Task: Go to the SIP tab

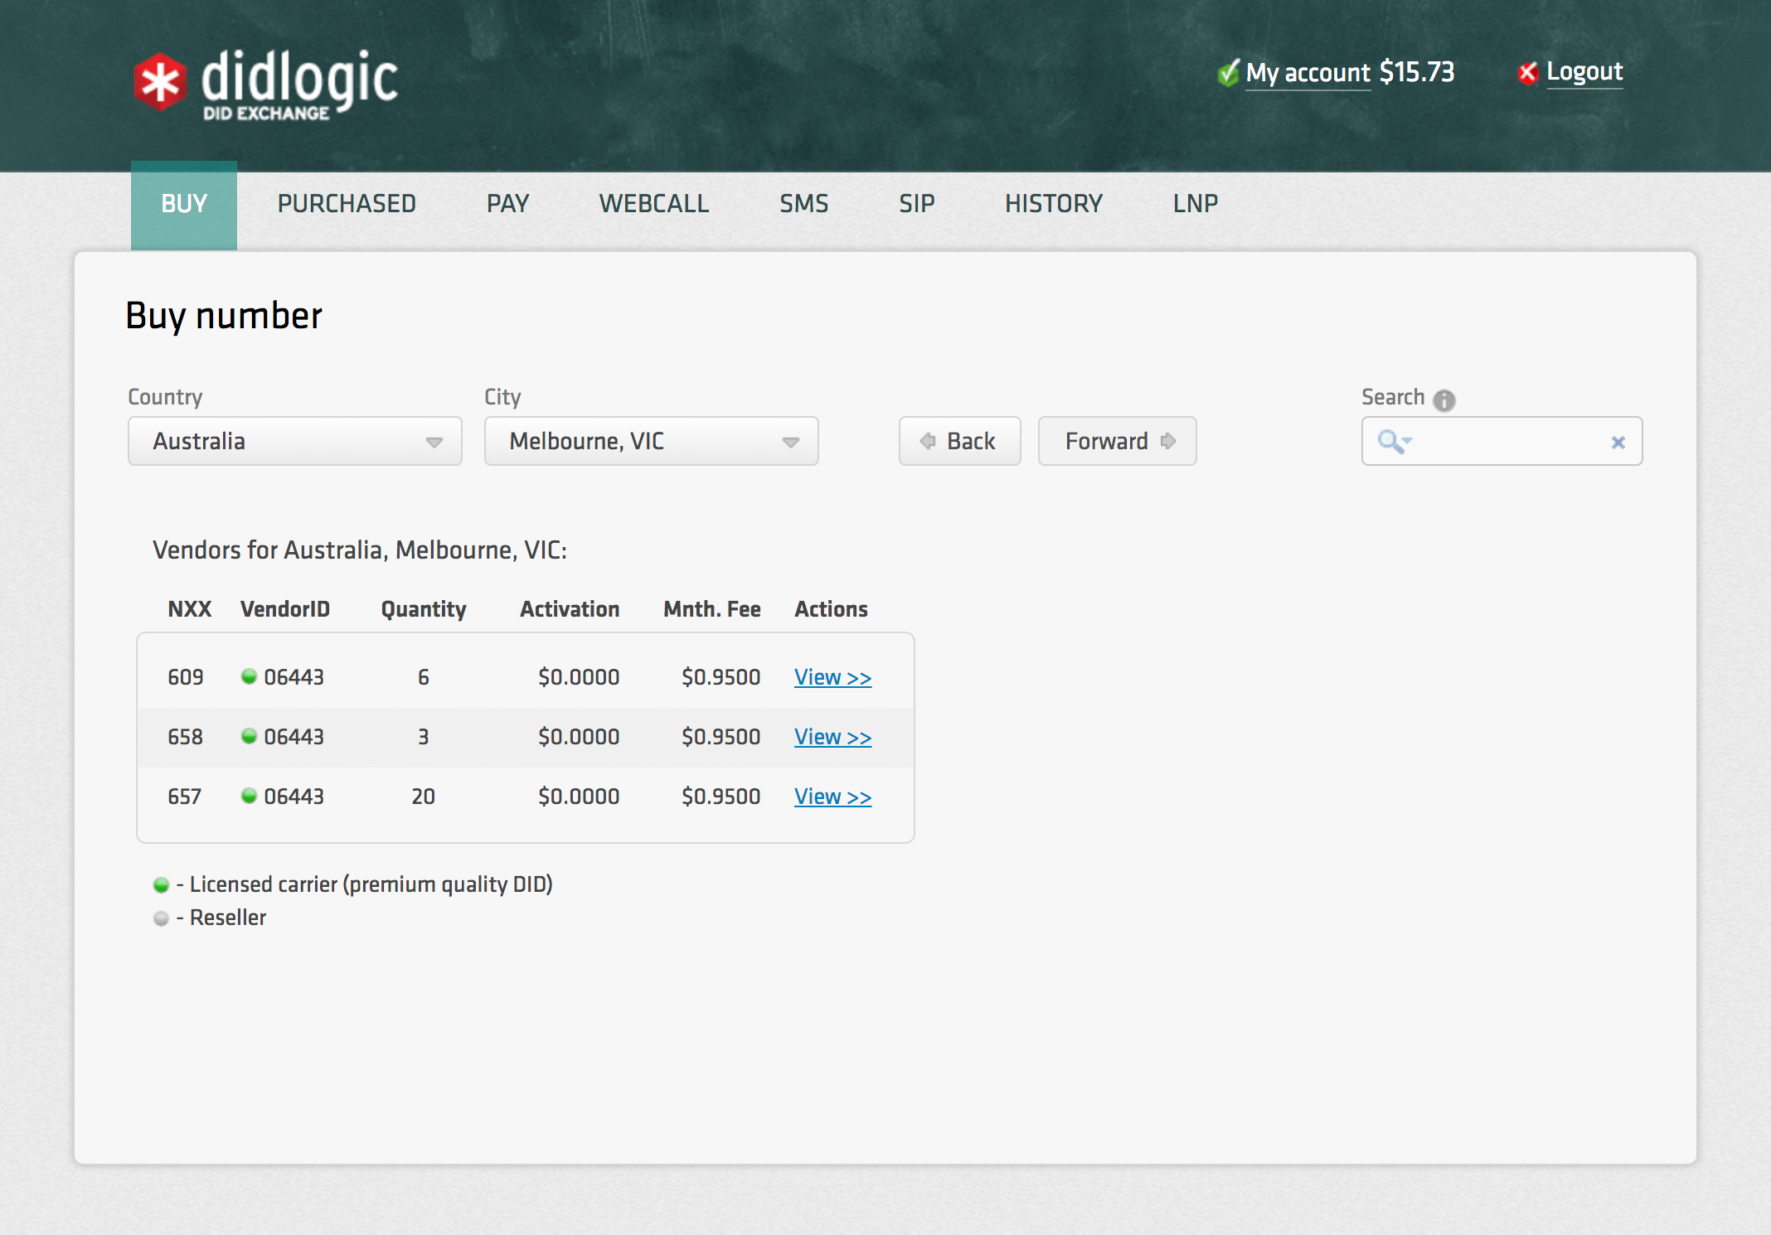Action: (916, 204)
